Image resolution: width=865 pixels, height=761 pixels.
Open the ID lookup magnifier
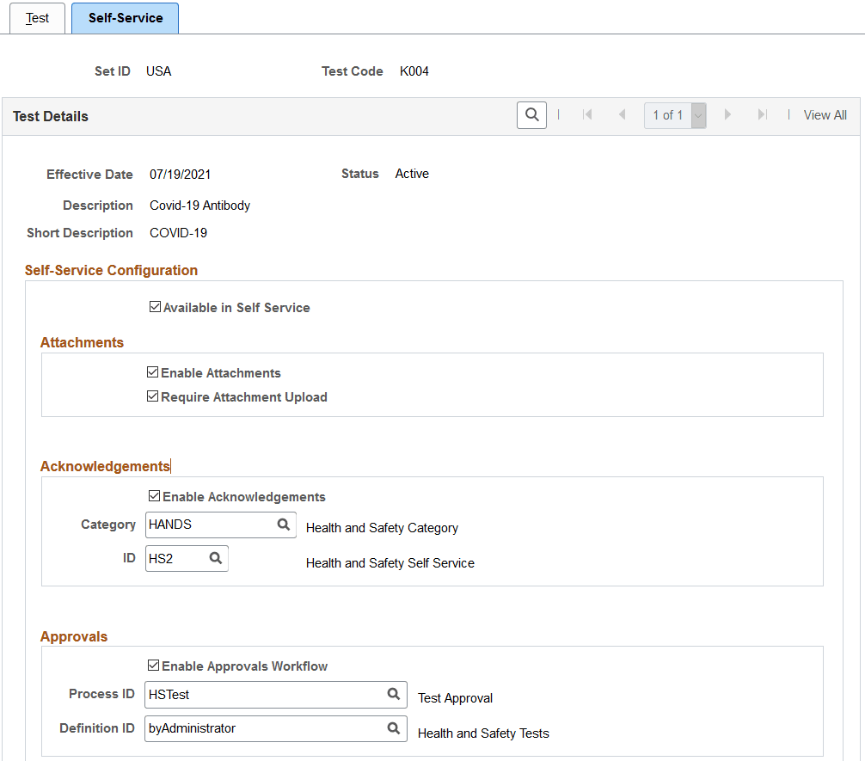[x=215, y=558]
